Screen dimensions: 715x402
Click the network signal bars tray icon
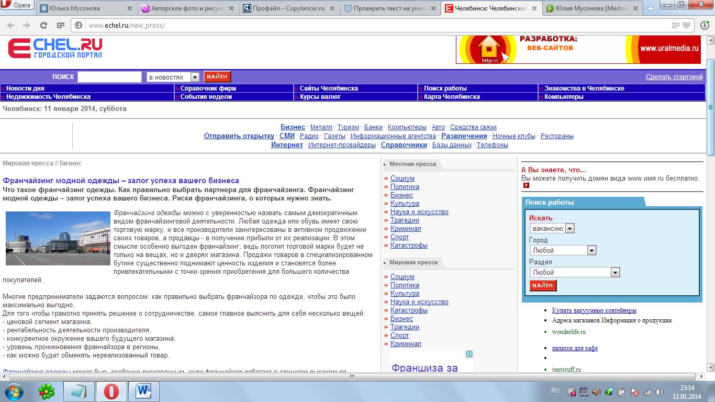(647, 392)
